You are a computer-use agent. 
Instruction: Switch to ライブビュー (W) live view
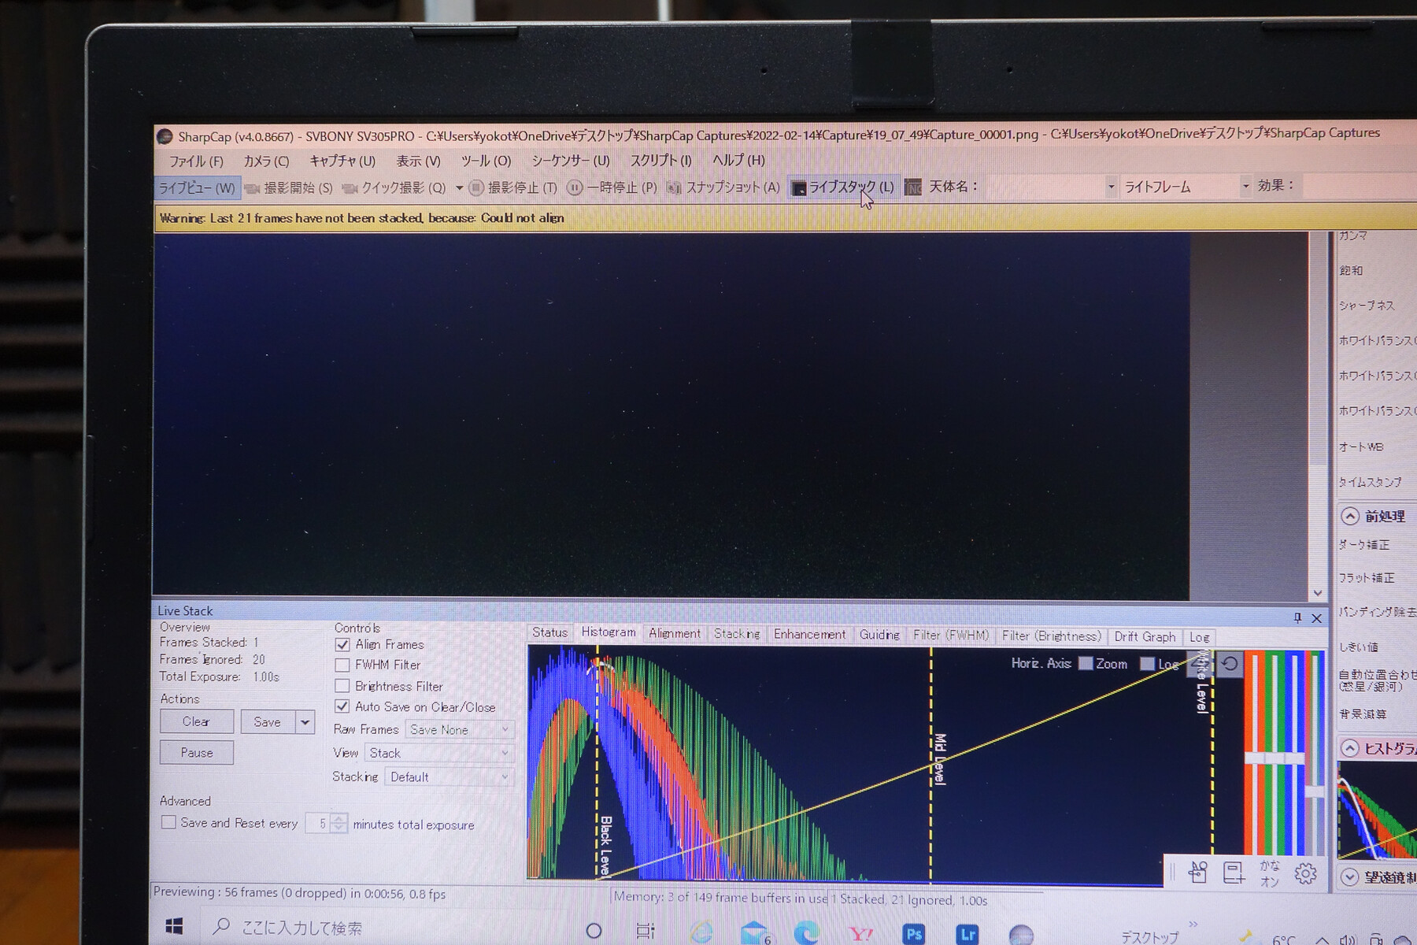pyautogui.click(x=197, y=188)
